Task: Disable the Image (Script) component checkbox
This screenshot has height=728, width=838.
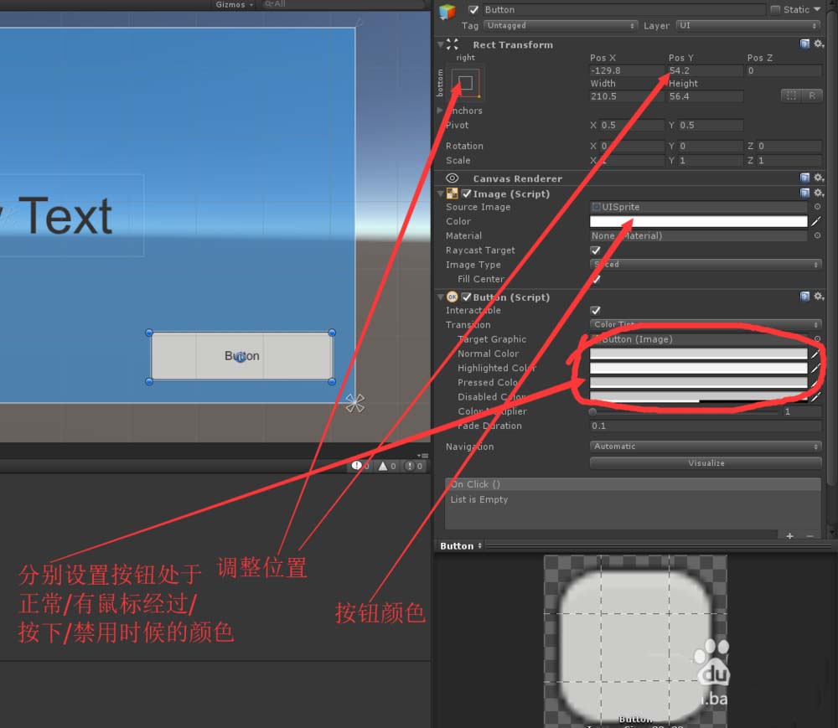Action: 467,194
